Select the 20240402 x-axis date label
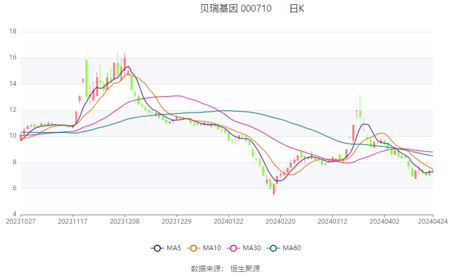 click(384, 222)
